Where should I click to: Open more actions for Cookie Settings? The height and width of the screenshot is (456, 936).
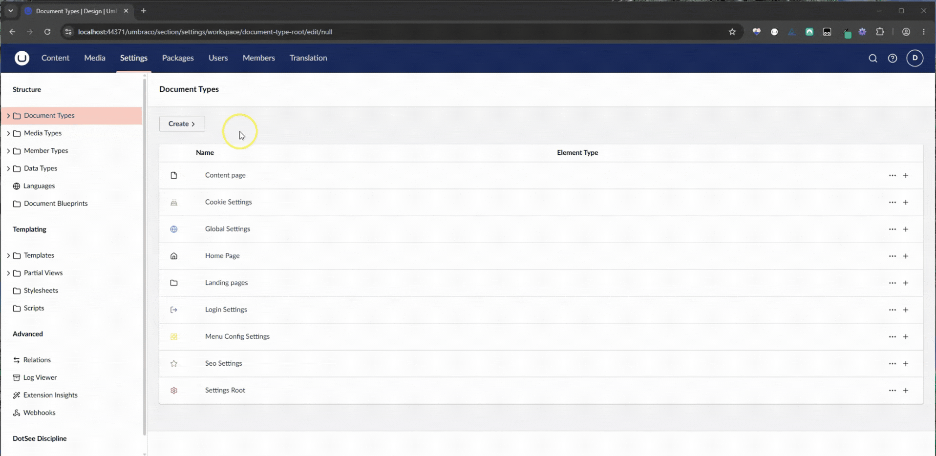(893, 202)
